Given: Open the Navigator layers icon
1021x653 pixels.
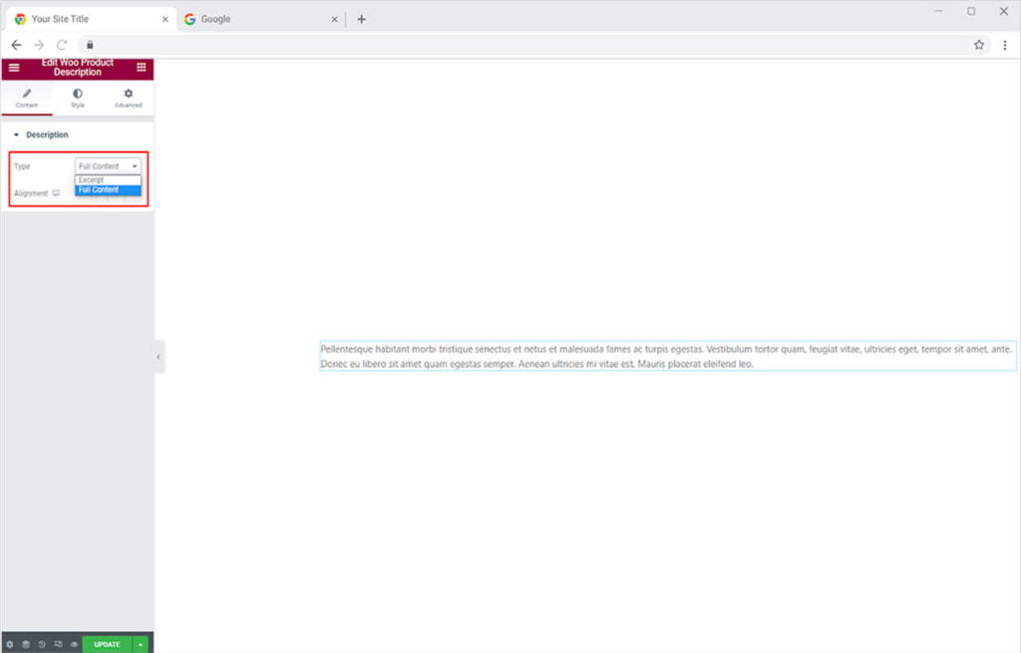Looking at the screenshot, I should [x=26, y=644].
